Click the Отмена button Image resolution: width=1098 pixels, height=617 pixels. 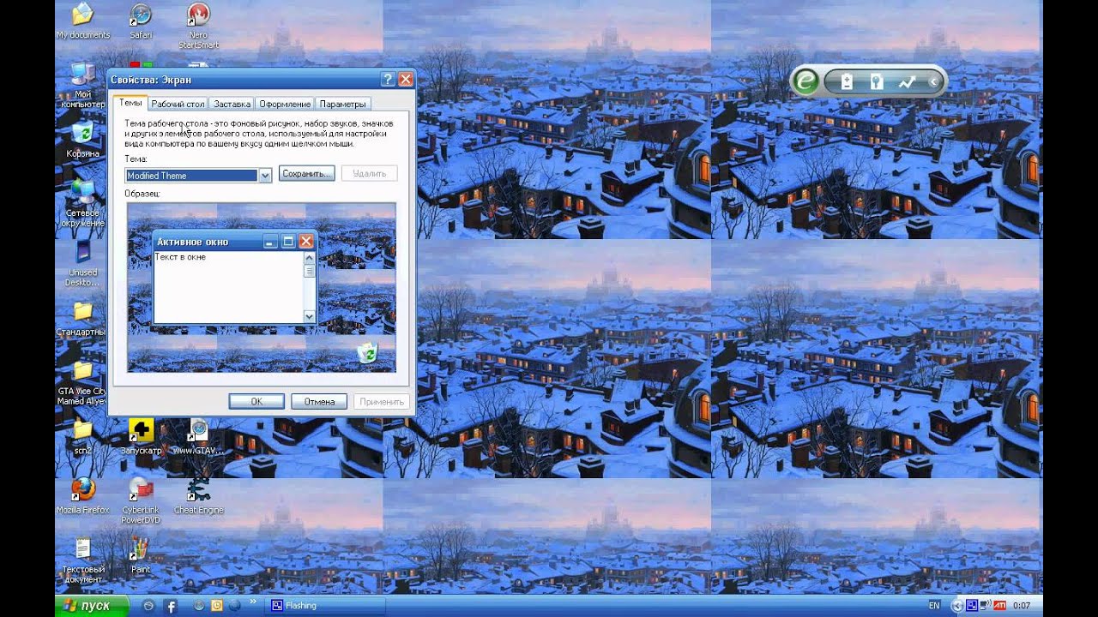click(x=319, y=401)
